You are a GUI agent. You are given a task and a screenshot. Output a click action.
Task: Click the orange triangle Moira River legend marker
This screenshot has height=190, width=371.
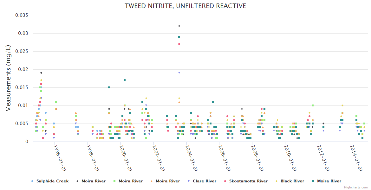[152, 181]
